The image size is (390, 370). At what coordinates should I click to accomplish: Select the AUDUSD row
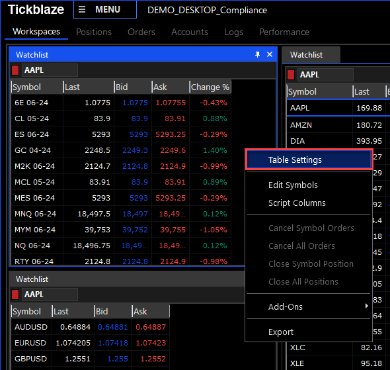pos(91,327)
